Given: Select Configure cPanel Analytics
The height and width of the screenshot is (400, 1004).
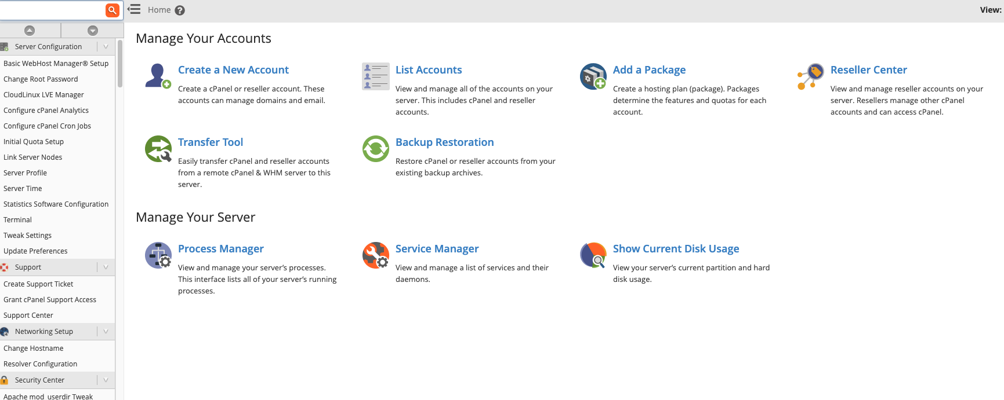Looking at the screenshot, I should pos(46,111).
